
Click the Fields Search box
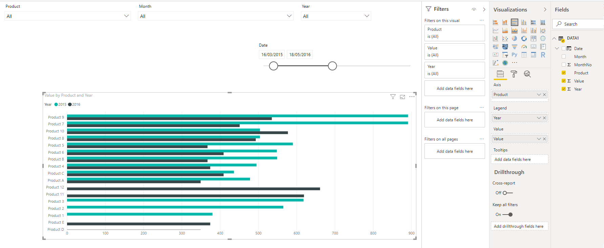pos(579,24)
